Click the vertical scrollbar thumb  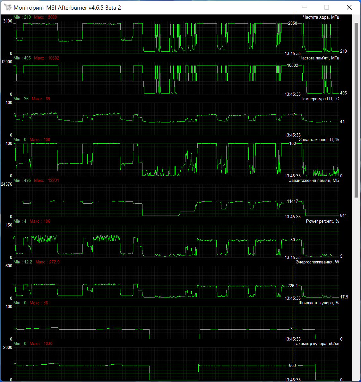pyautogui.click(x=357, y=110)
